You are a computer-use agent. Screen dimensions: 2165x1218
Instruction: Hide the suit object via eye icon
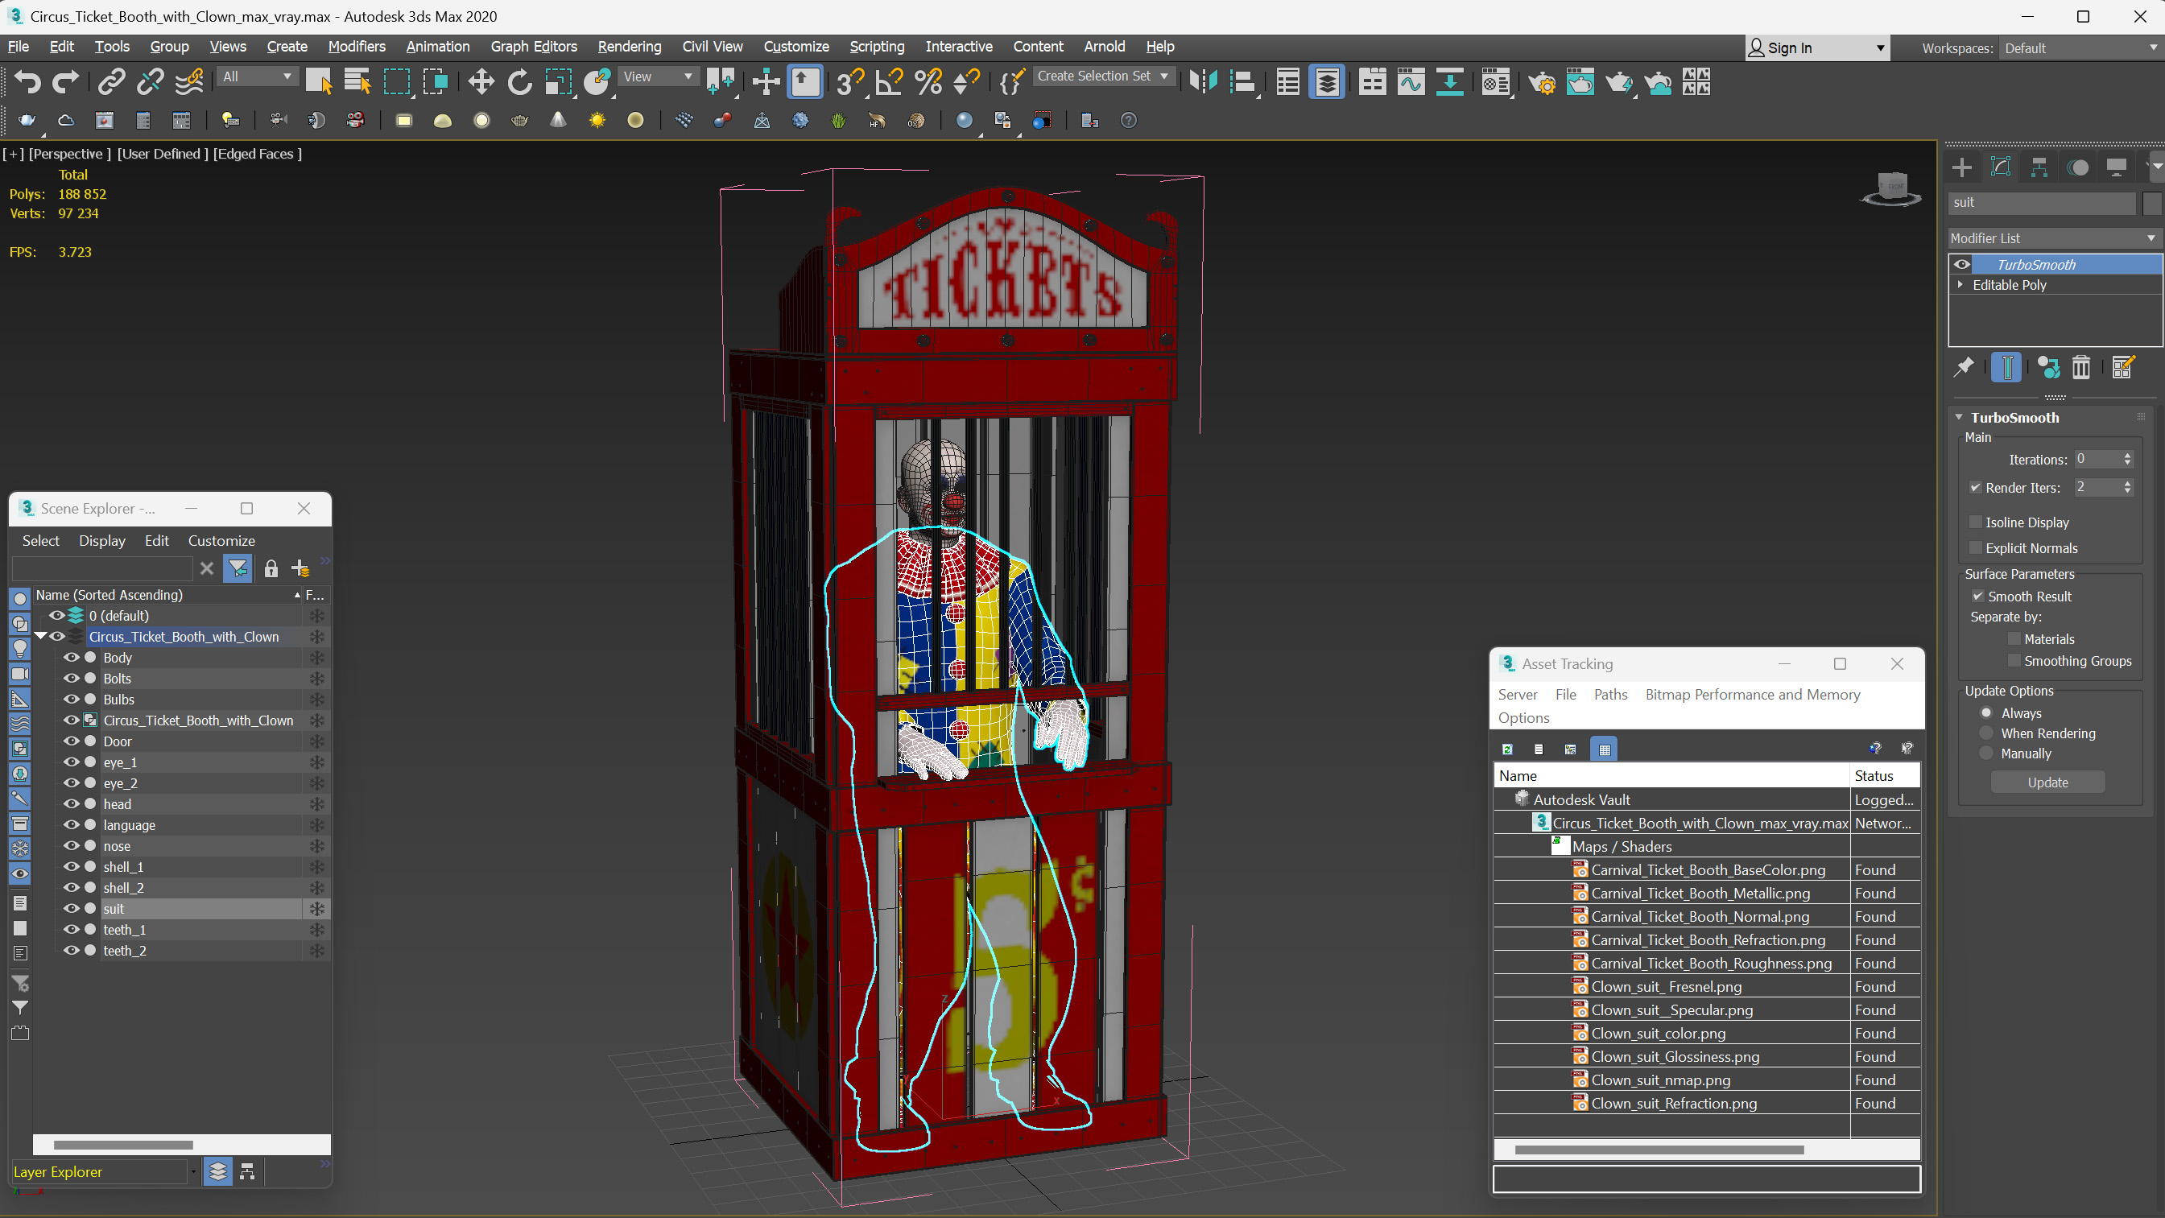[72, 909]
